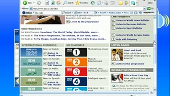Viewport: 170px width, 96px height.
Task: Click the orange BBC Radio 2 logo
Action: [76, 62]
